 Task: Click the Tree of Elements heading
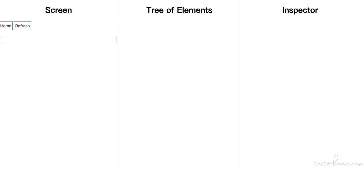[x=179, y=10]
